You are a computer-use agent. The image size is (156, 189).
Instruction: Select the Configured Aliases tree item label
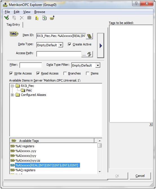coord(34,95)
